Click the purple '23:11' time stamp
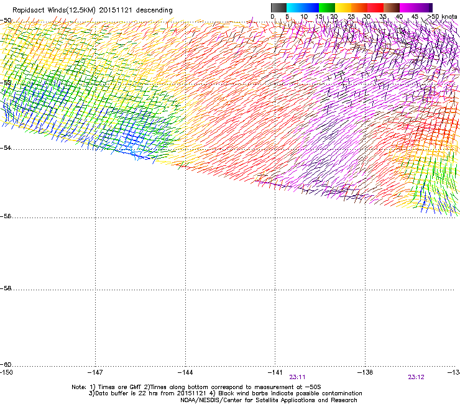This screenshot has width=460, height=404. [297, 377]
